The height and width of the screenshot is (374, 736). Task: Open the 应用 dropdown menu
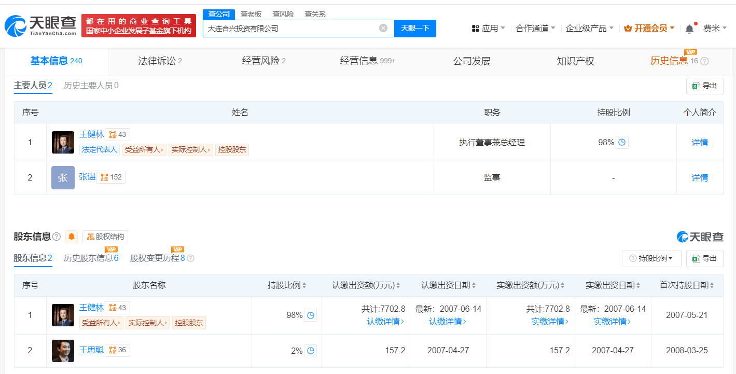click(488, 29)
